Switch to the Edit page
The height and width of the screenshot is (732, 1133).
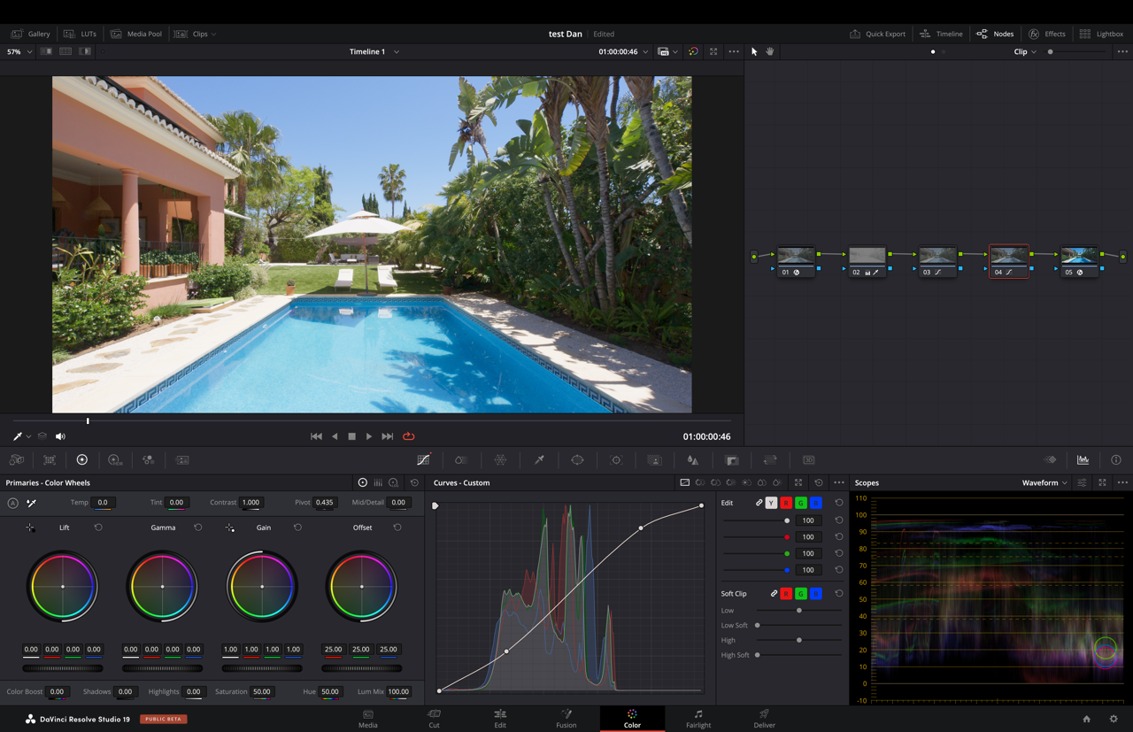pos(500,719)
